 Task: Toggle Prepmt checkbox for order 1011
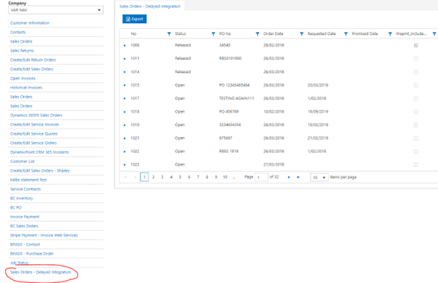pyautogui.click(x=416, y=59)
